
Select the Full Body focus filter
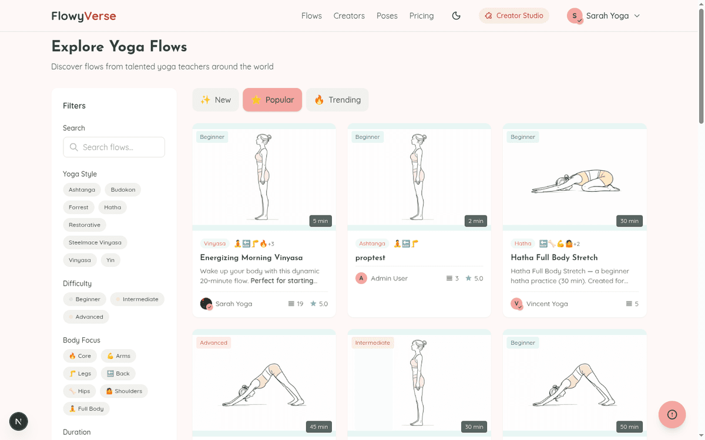[86, 408]
